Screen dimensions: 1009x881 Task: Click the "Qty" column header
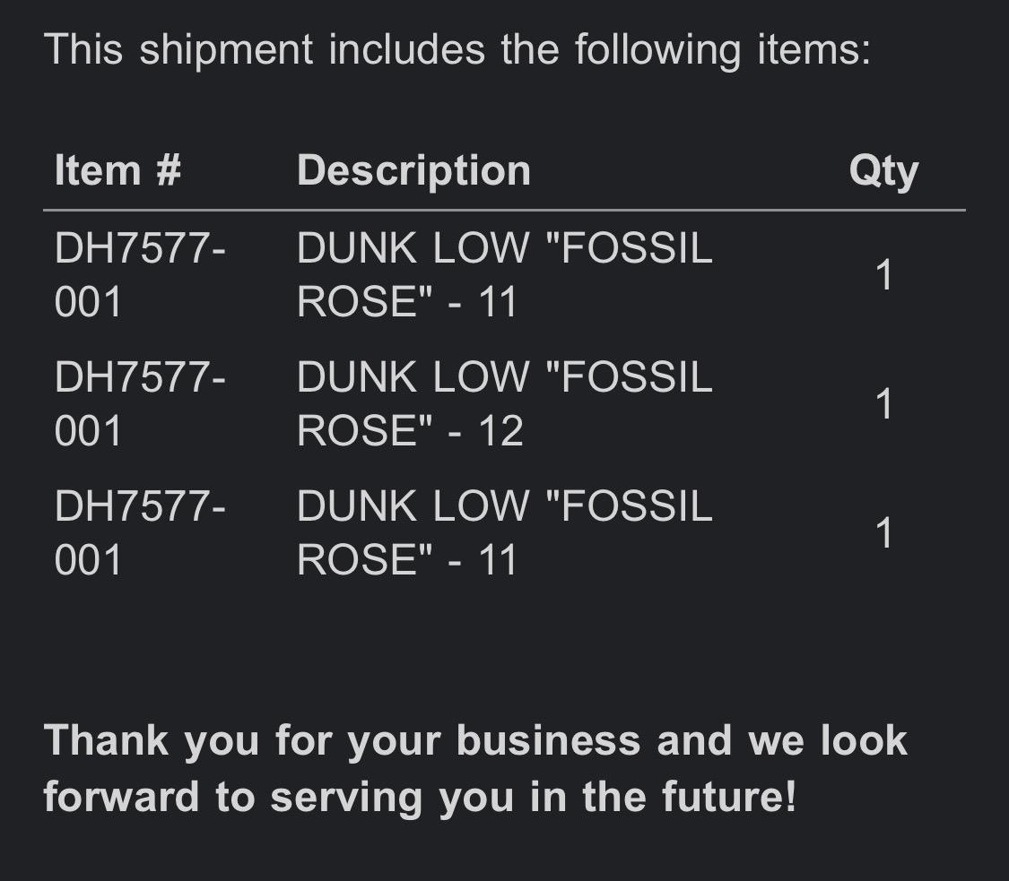[883, 170]
